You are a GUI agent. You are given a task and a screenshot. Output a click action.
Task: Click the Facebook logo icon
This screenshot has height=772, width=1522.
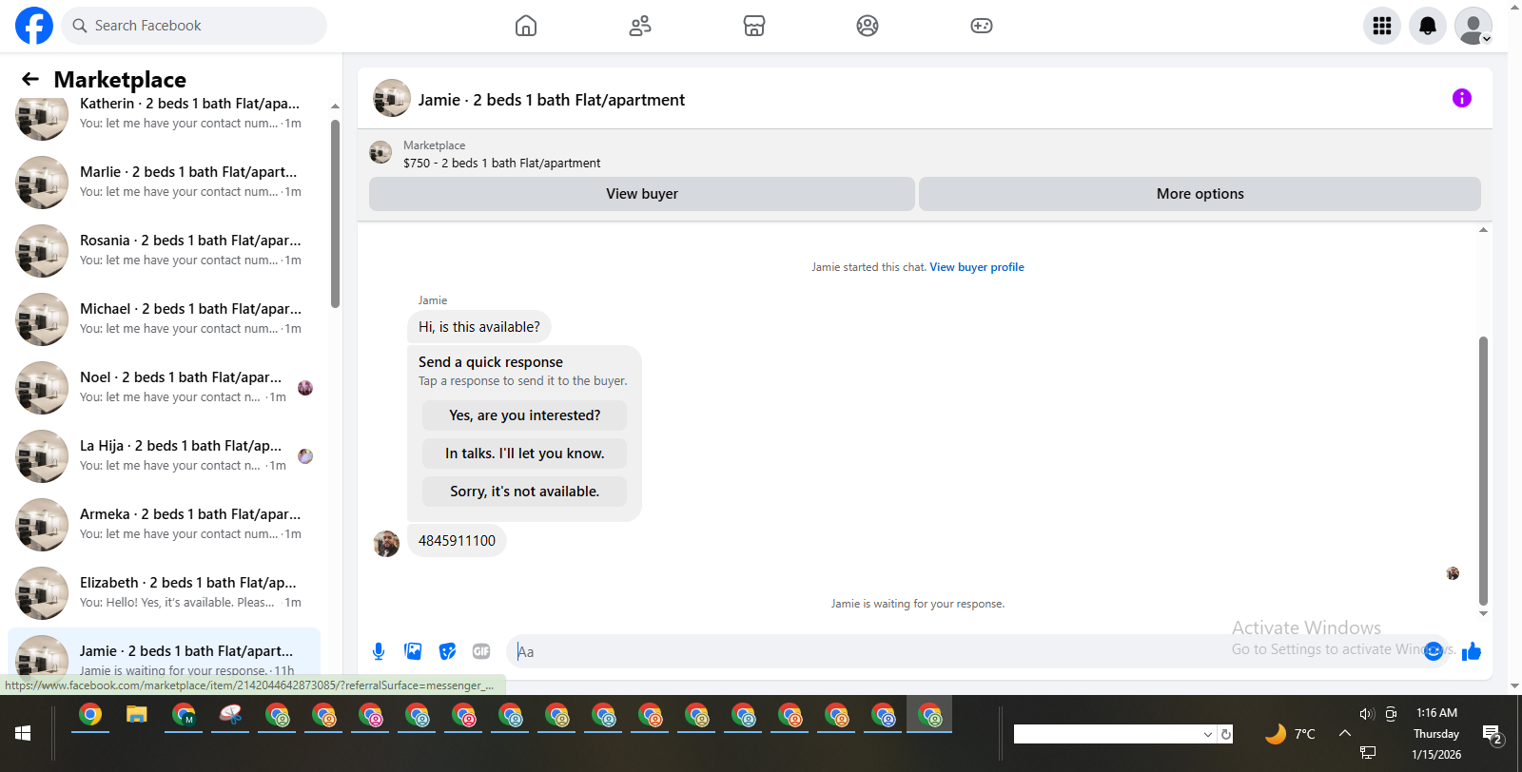(x=34, y=26)
